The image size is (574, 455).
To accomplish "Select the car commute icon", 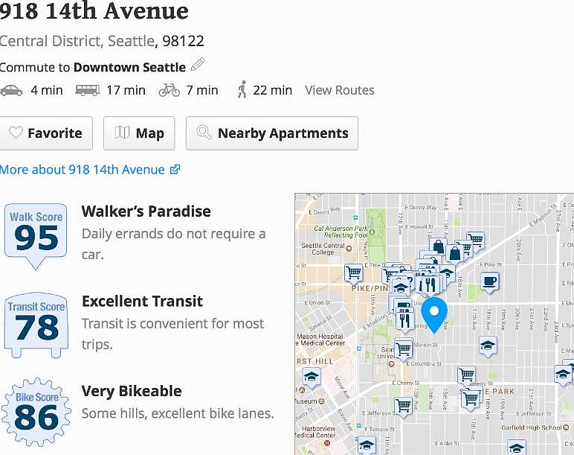I will [11, 91].
